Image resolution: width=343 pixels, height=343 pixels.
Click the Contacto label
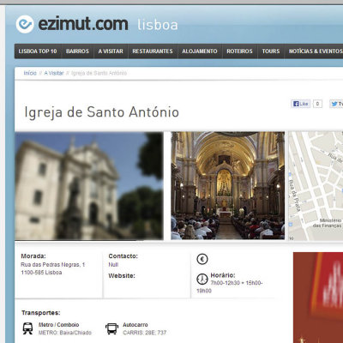click(123, 256)
